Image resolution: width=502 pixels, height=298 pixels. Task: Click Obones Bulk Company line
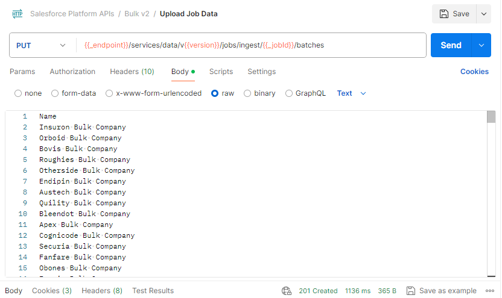click(80, 269)
